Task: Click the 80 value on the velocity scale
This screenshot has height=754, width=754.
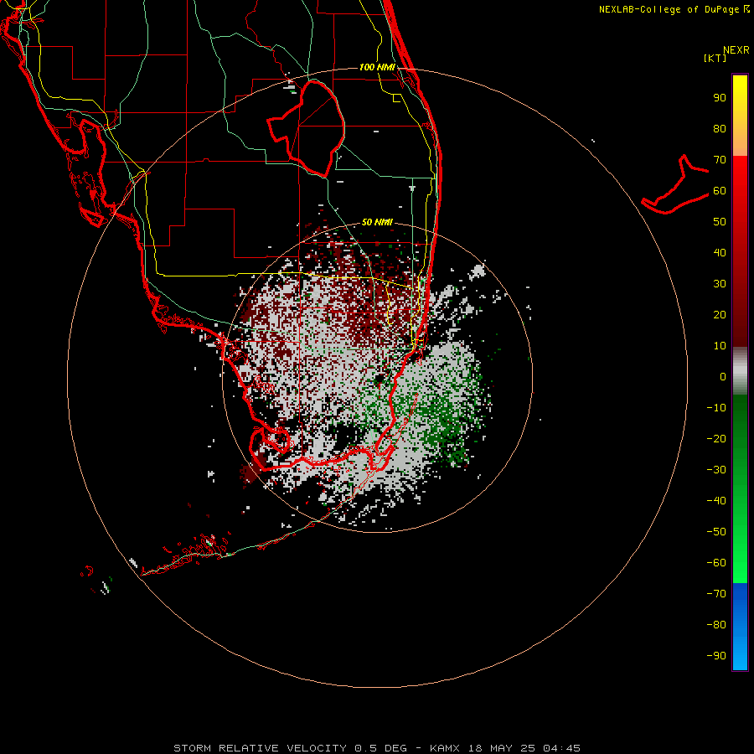Action: coord(720,129)
